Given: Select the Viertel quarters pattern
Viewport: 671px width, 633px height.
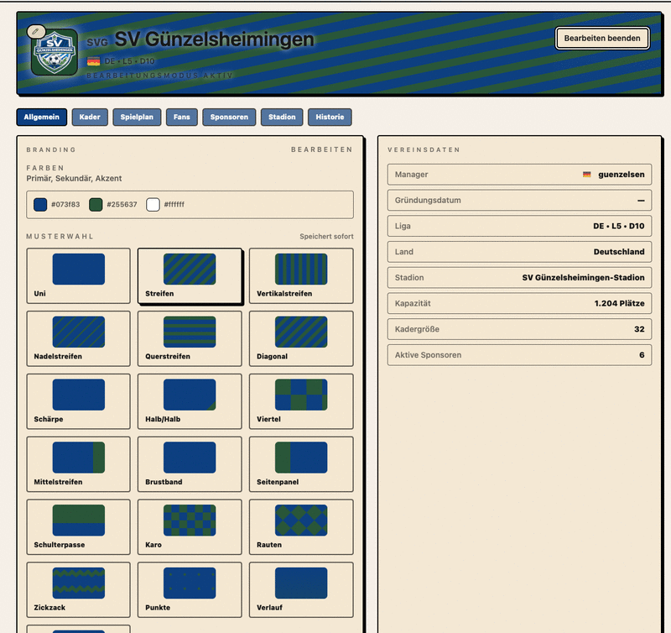Looking at the screenshot, I should tap(301, 400).
